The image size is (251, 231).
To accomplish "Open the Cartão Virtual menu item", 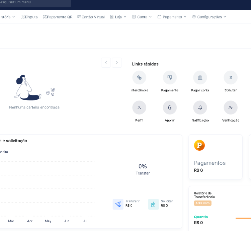I will pos(91,17).
